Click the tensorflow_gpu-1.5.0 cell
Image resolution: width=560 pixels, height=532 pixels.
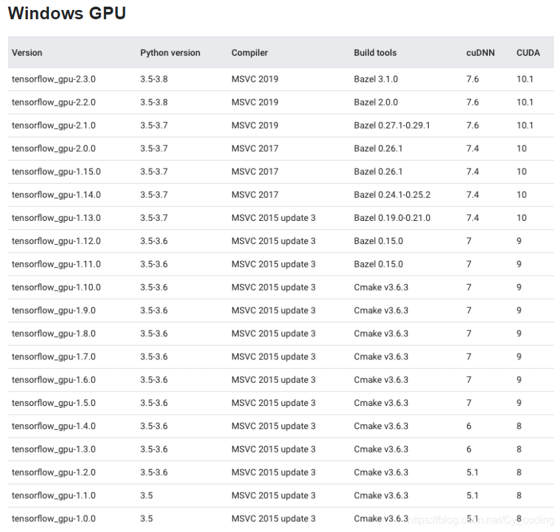[54, 403]
